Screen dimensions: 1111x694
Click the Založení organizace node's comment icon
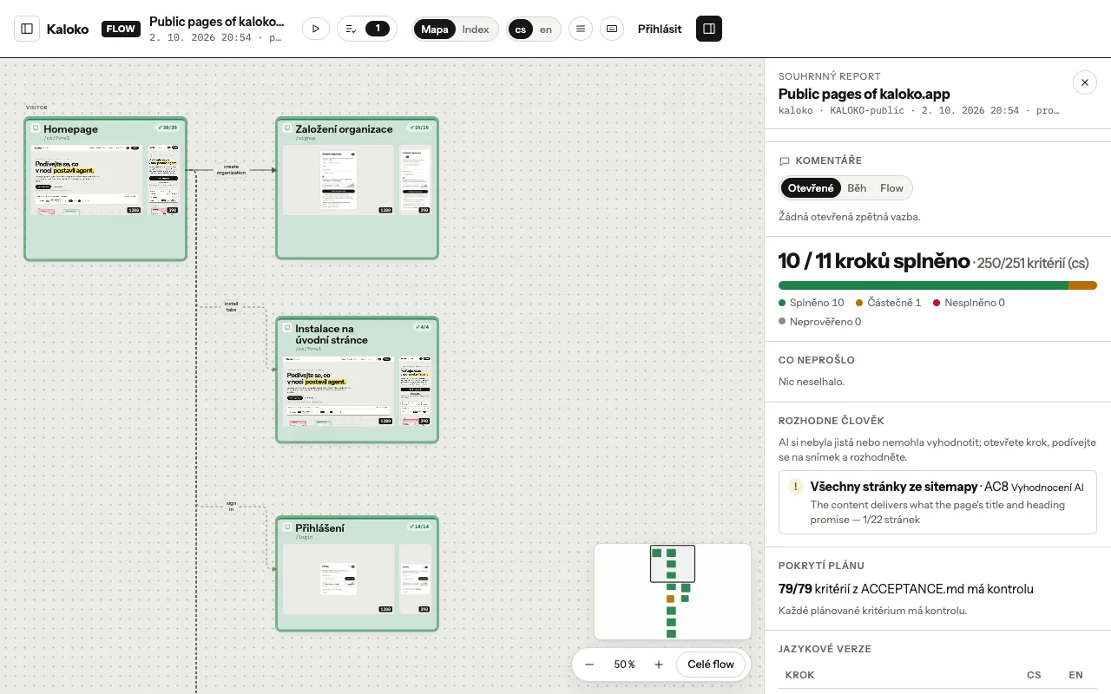(x=287, y=128)
